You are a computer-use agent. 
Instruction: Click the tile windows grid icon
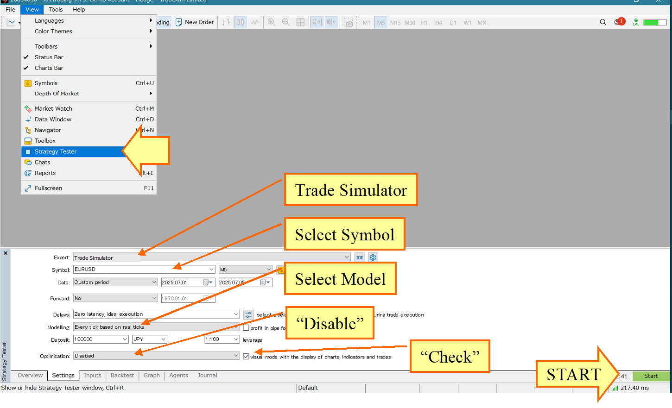click(x=300, y=22)
